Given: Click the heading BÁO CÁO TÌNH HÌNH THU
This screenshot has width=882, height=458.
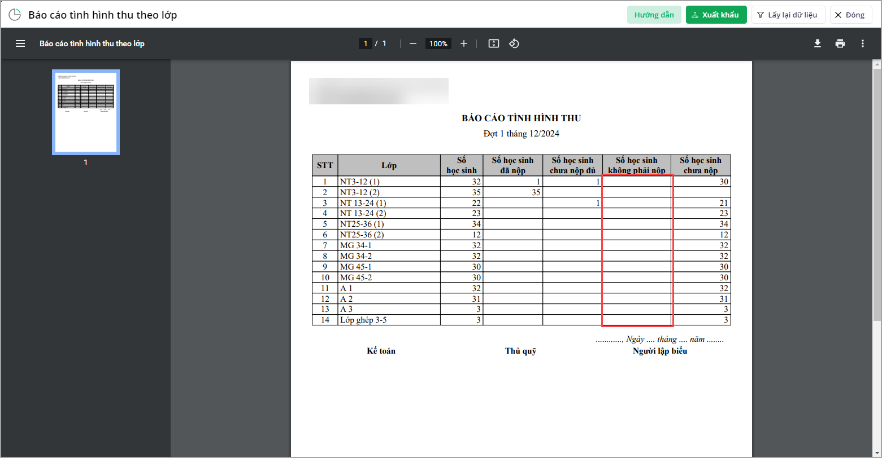Looking at the screenshot, I should 522,118.
